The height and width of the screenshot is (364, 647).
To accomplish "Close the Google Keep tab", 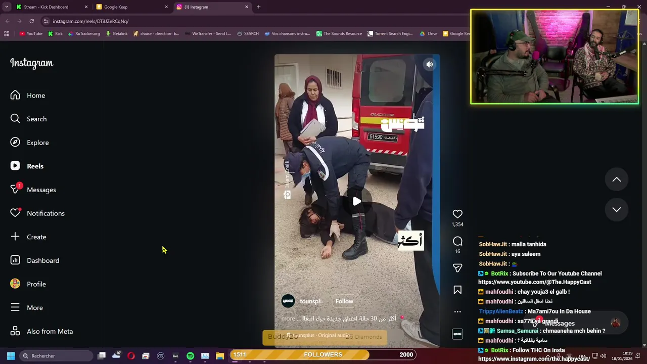I will coord(166,7).
